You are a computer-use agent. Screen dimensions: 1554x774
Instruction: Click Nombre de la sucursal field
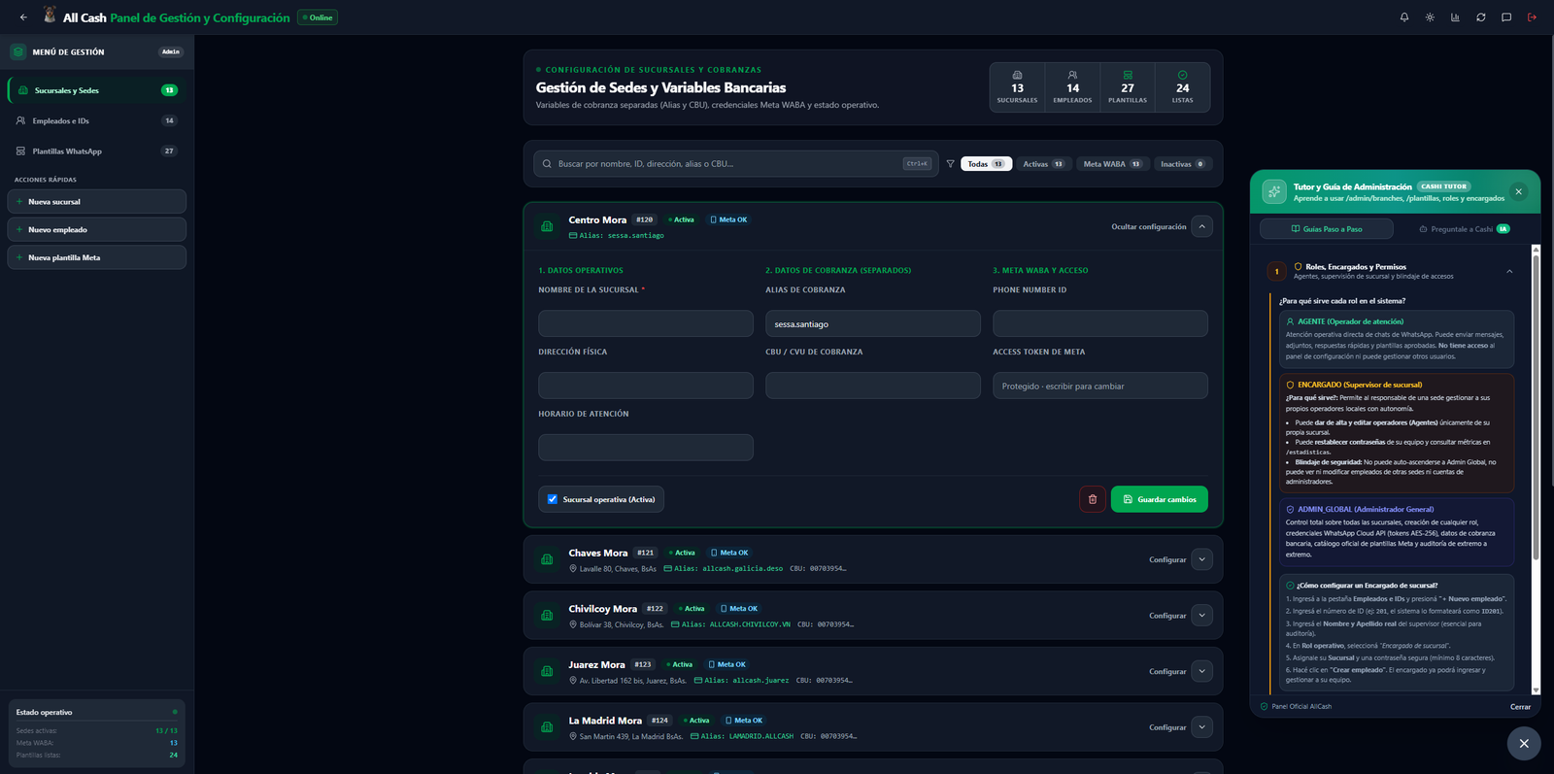(x=646, y=324)
